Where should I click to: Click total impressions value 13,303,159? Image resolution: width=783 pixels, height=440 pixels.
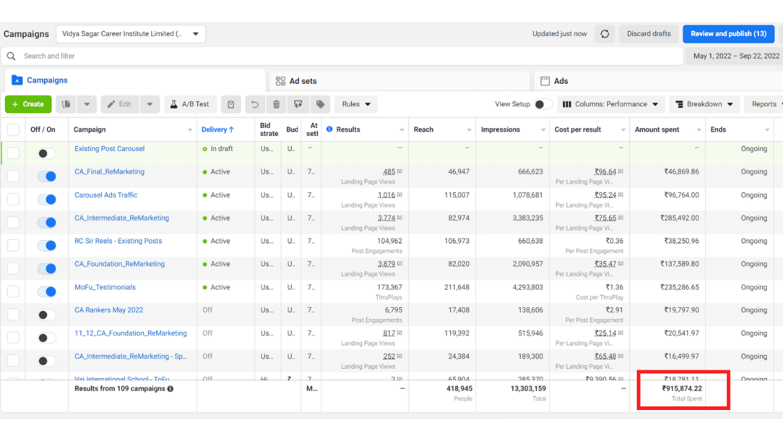click(529, 389)
